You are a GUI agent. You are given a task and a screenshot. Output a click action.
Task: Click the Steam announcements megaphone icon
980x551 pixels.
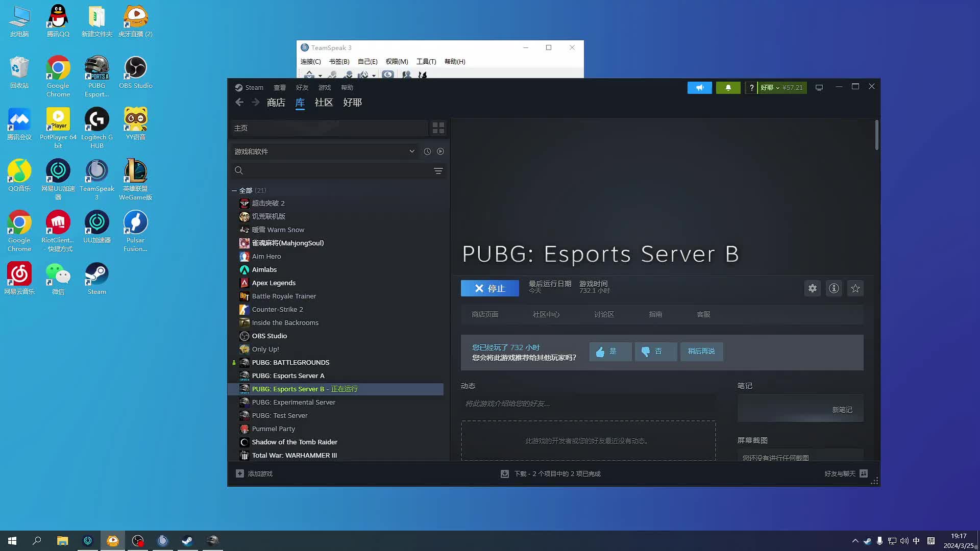pos(699,87)
